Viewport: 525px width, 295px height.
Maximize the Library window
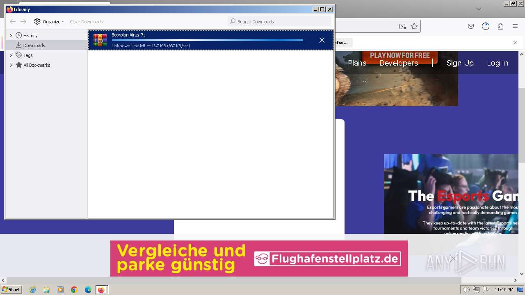(x=322, y=9)
